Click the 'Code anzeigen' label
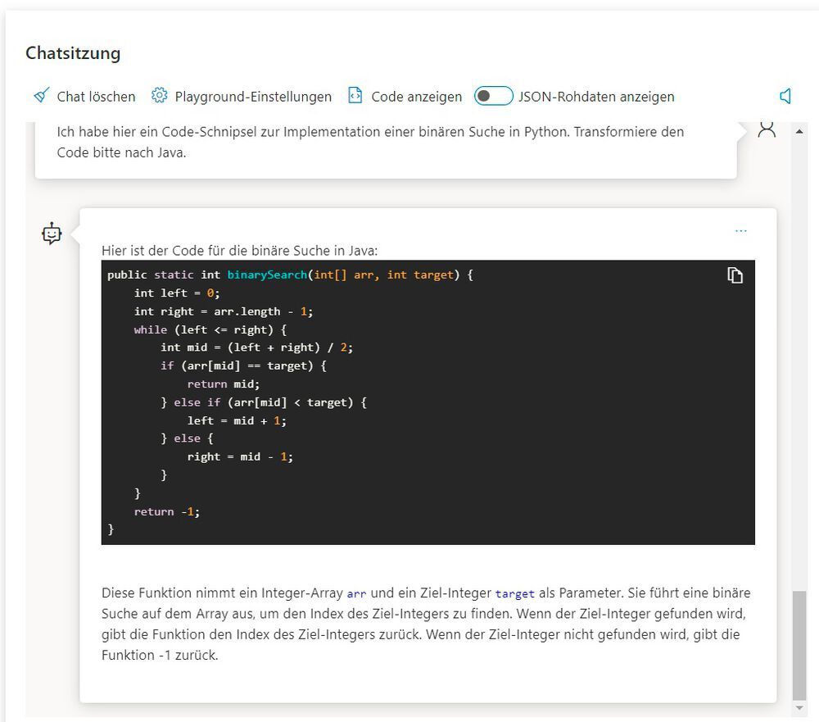 [x=416, y=97]
